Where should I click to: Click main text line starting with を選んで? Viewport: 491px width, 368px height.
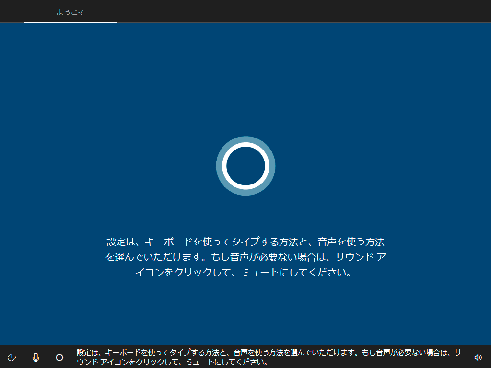click(245, 257)
